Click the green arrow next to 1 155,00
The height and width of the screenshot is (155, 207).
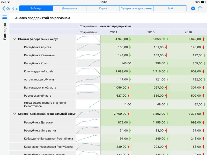[x=167, y=122]
